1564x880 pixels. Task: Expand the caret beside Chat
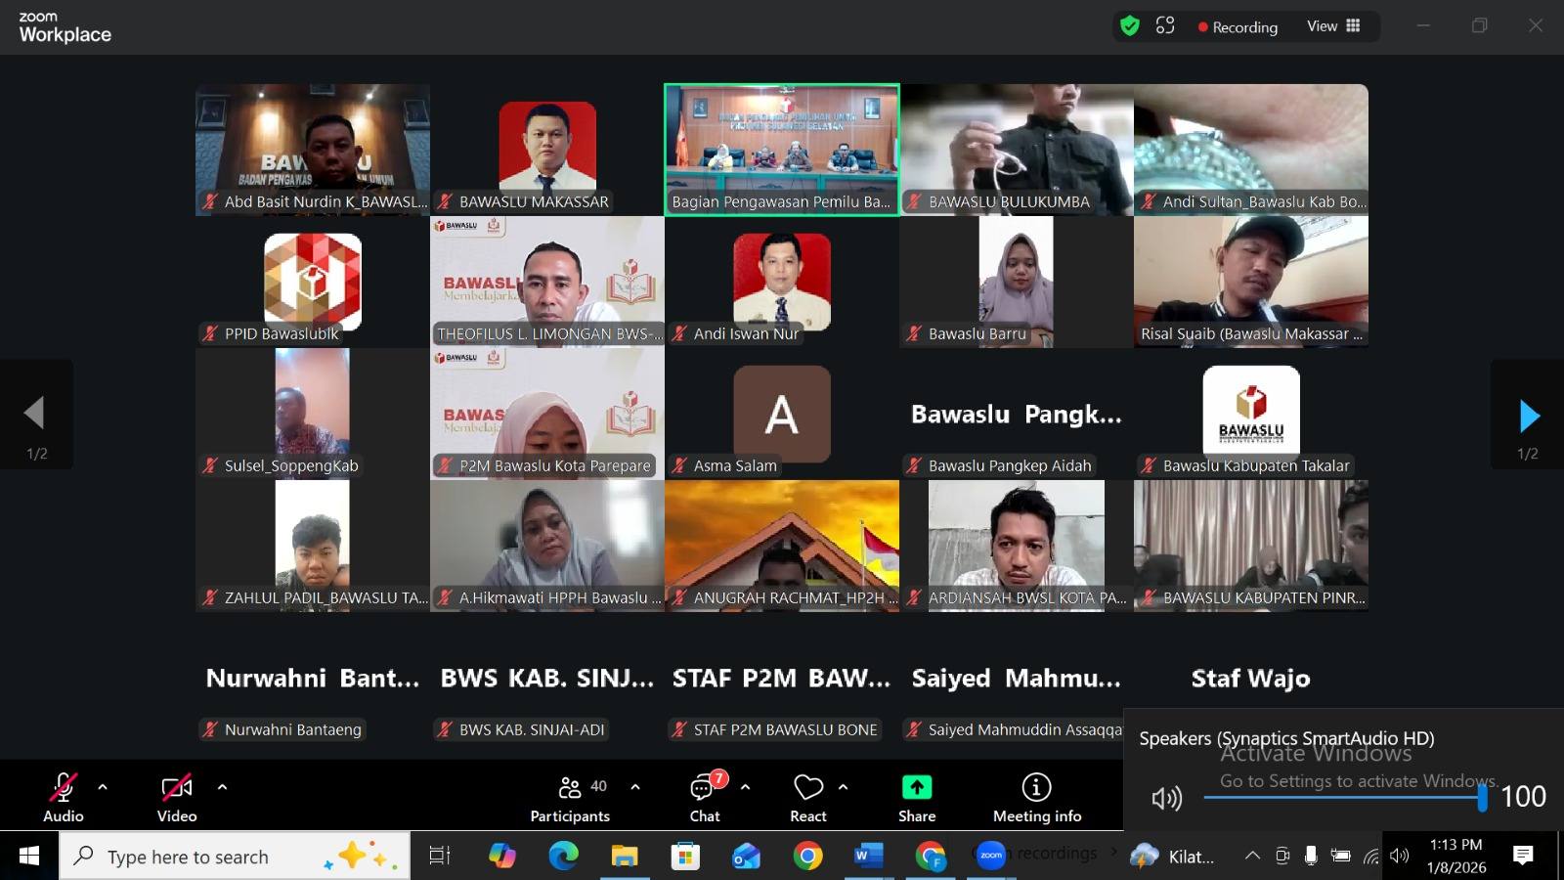(746, 787)
